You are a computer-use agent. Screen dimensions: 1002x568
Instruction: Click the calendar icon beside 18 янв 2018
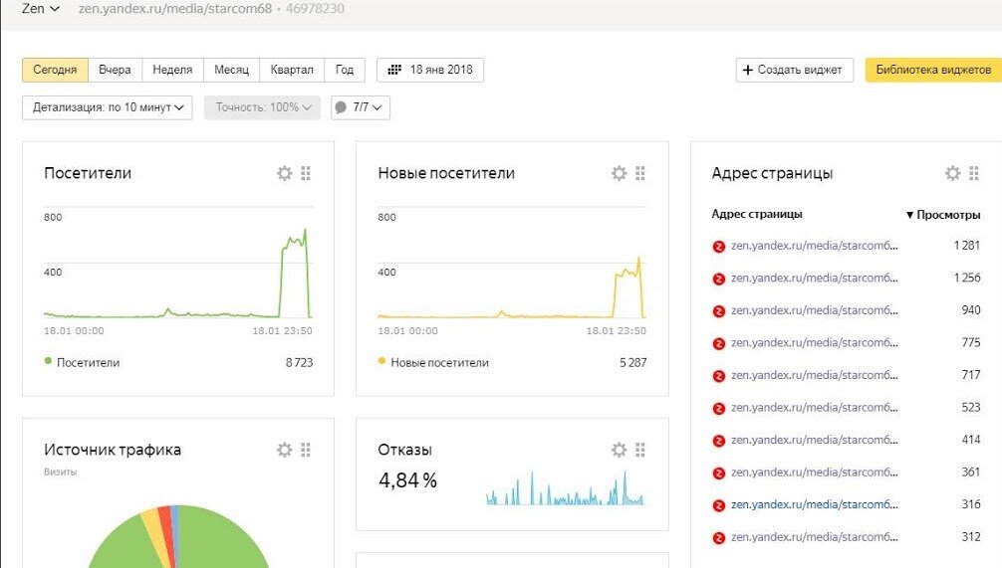pos(394,70)
